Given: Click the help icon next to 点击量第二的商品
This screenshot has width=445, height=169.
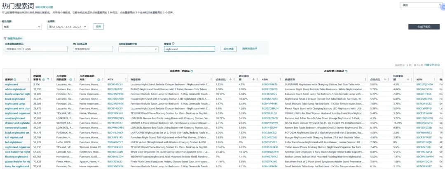Looking at the screenshot, I should [346, 71].
